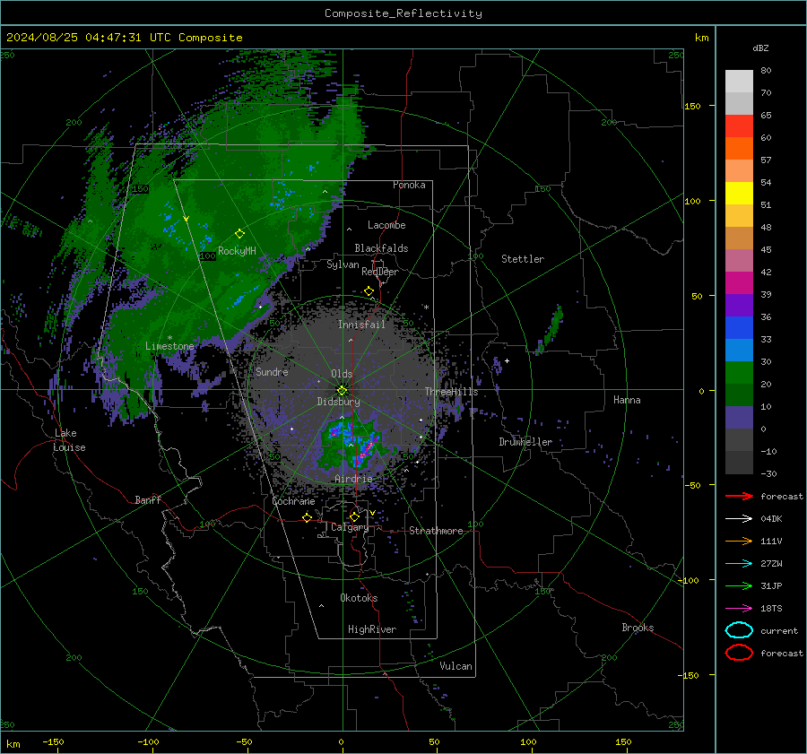Click the Vulcan city label
This screenshot has width=807, height=754.
[456, 665]
